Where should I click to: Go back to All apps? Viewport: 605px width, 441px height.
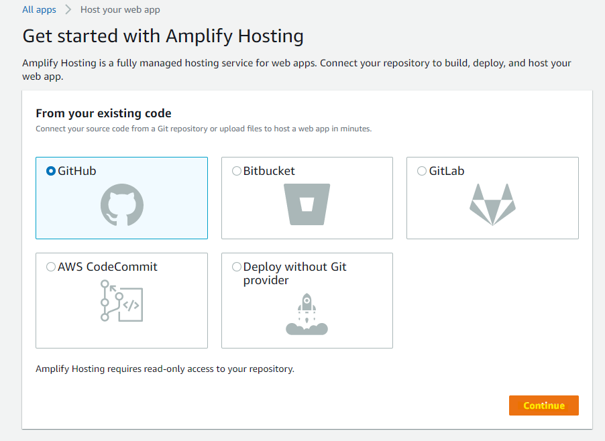coord(39,10)
